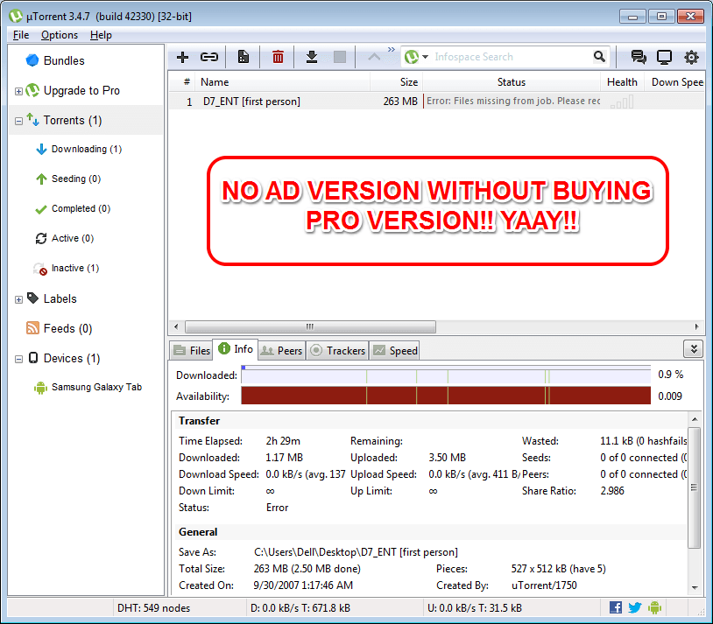This screenshot has width=713, height=624.
Task: Click the torrent health bars indicator
Action: (x=622, y=102)
